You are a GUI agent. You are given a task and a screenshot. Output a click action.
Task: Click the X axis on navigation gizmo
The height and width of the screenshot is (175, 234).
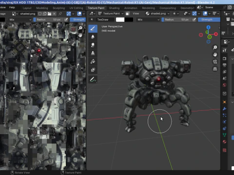(216, 34)
